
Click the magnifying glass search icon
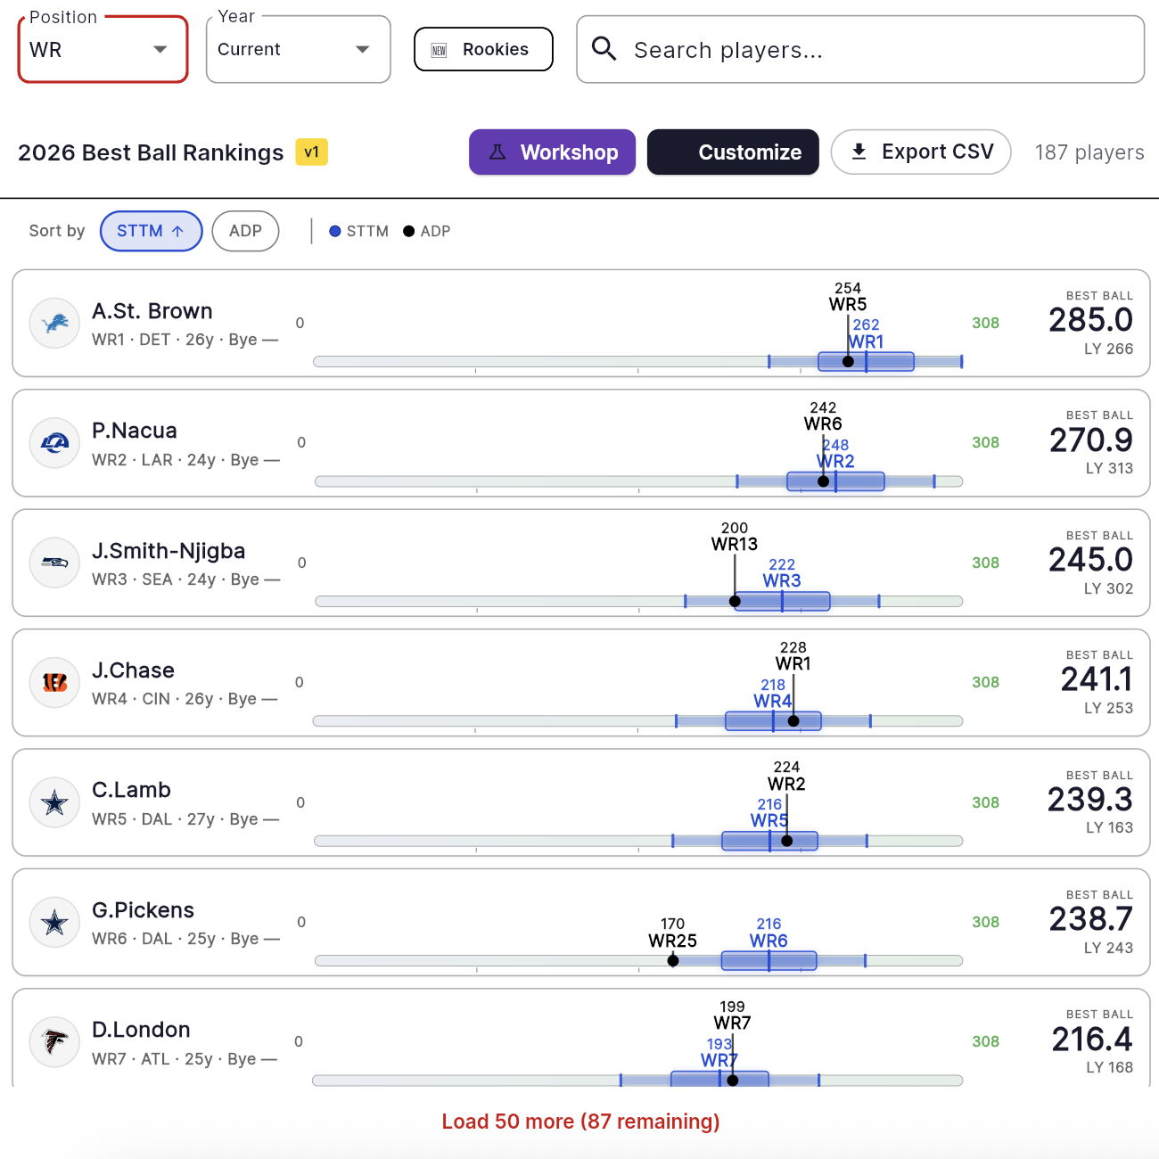[604, 49]
